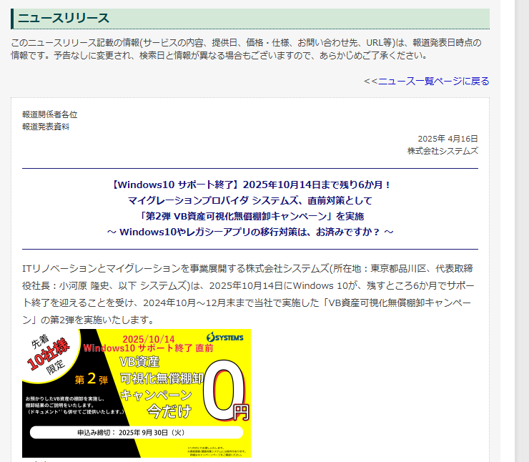This screenshot has height=462, width=529.
Task: Select subtitle Windows10やレガシーアプリの移行対策は
Action: pyautogui.click(x=250, y=232)
